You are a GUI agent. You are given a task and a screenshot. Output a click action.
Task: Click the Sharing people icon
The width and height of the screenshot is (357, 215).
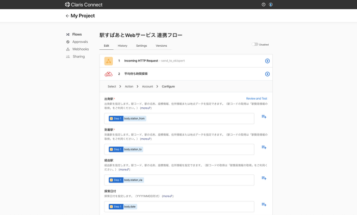(x=68, y=57)
